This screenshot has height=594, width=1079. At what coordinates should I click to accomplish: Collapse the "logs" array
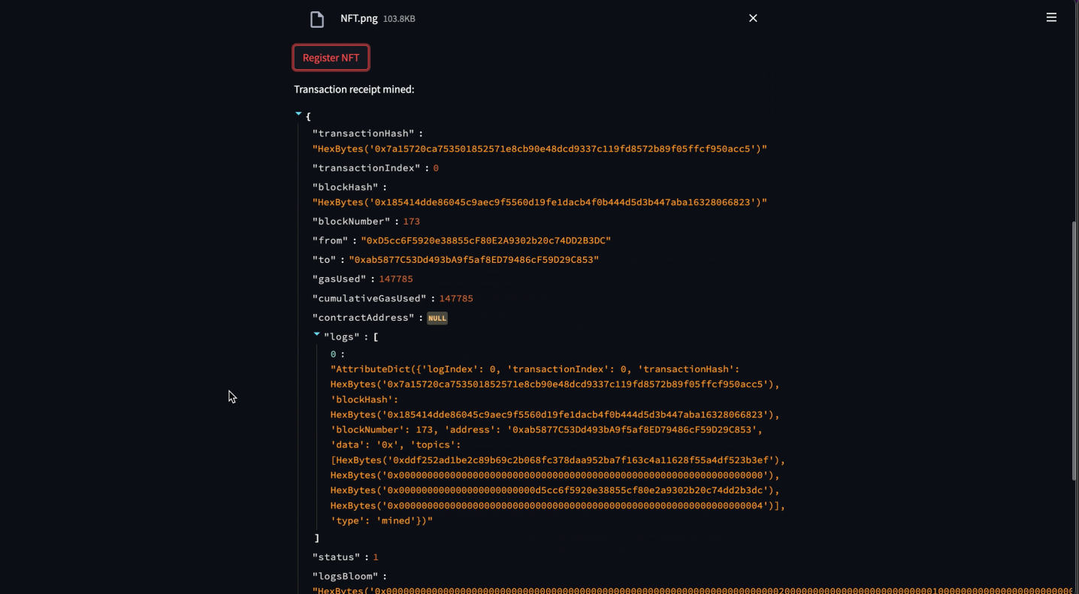click(316, 334)
